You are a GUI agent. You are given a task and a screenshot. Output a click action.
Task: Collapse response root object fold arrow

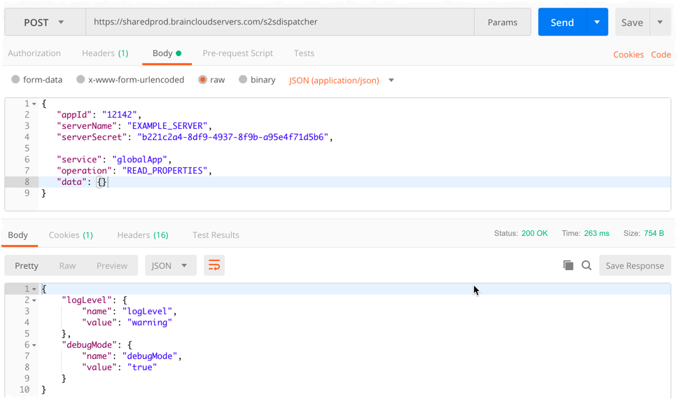tap(34, 289)
